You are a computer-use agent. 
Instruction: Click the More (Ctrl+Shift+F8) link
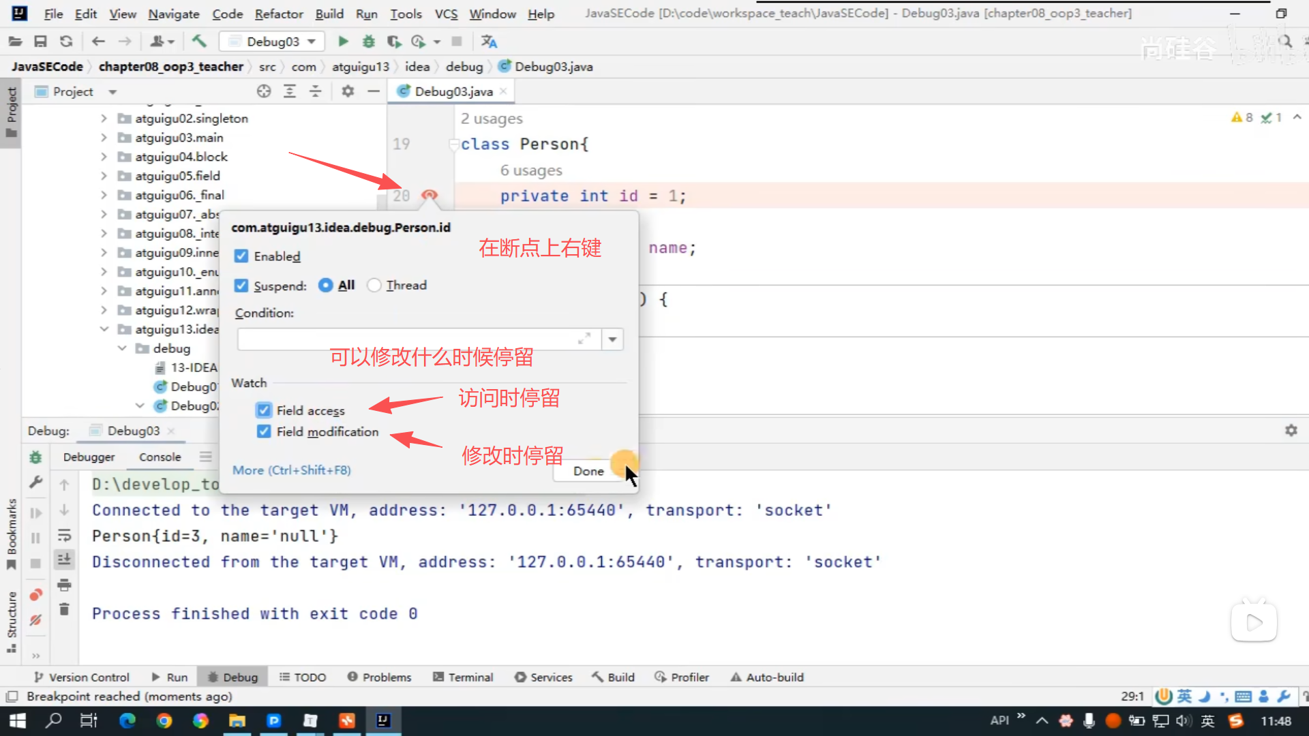292,470
